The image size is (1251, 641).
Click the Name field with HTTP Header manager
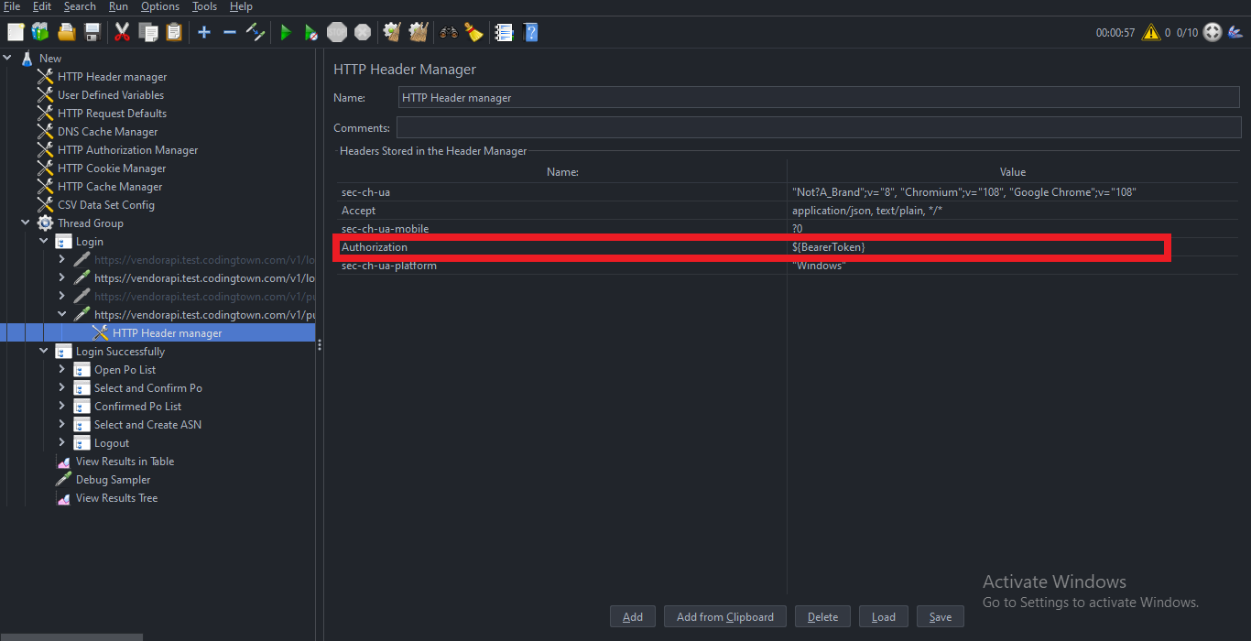coord(819,98)
